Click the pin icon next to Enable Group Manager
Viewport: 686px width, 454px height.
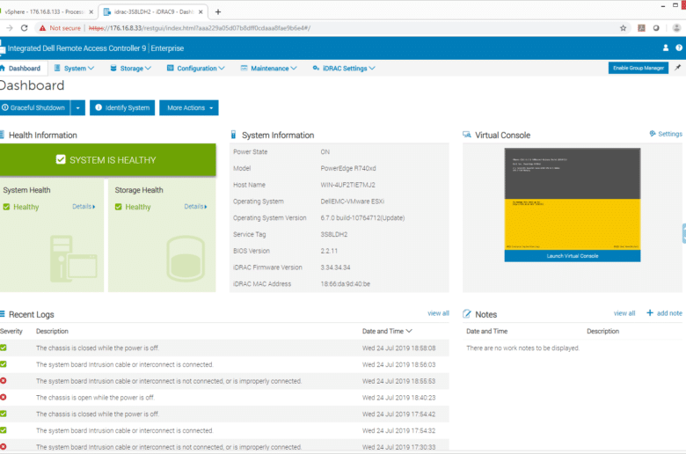(x=678, y=68)
